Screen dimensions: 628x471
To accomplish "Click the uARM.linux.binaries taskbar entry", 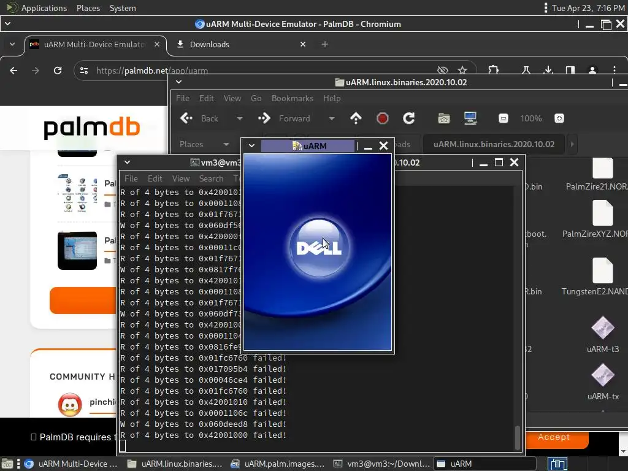I will point(175,464).
